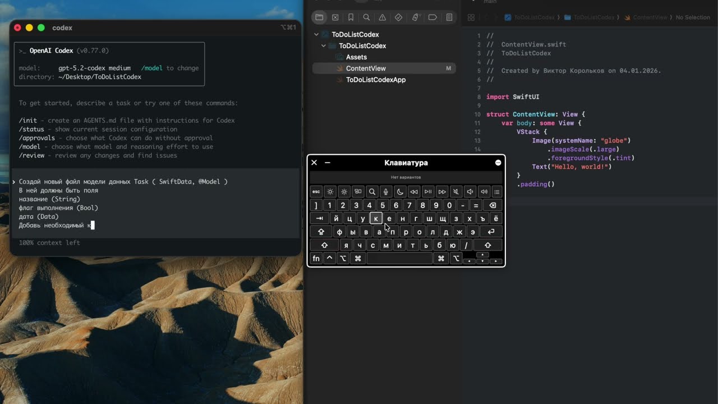Open ToDoListCodexApp file in navigator
Image resolution: width=718 pixels, height=404 pixels.
pos(376,80)
